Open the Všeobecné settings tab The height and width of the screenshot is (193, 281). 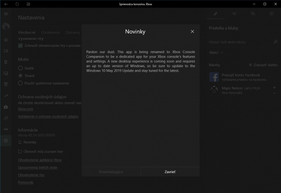pyautogui.click(x=27, y=32)
